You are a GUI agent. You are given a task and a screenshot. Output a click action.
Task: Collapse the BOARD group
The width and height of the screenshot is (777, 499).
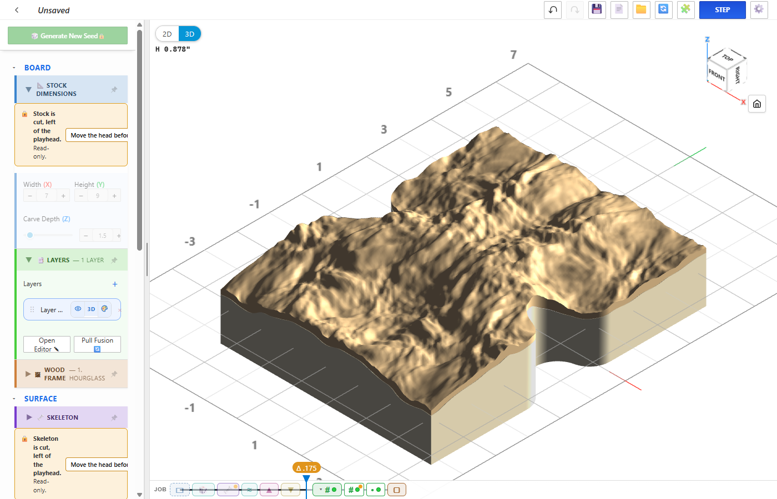point(14,68)
